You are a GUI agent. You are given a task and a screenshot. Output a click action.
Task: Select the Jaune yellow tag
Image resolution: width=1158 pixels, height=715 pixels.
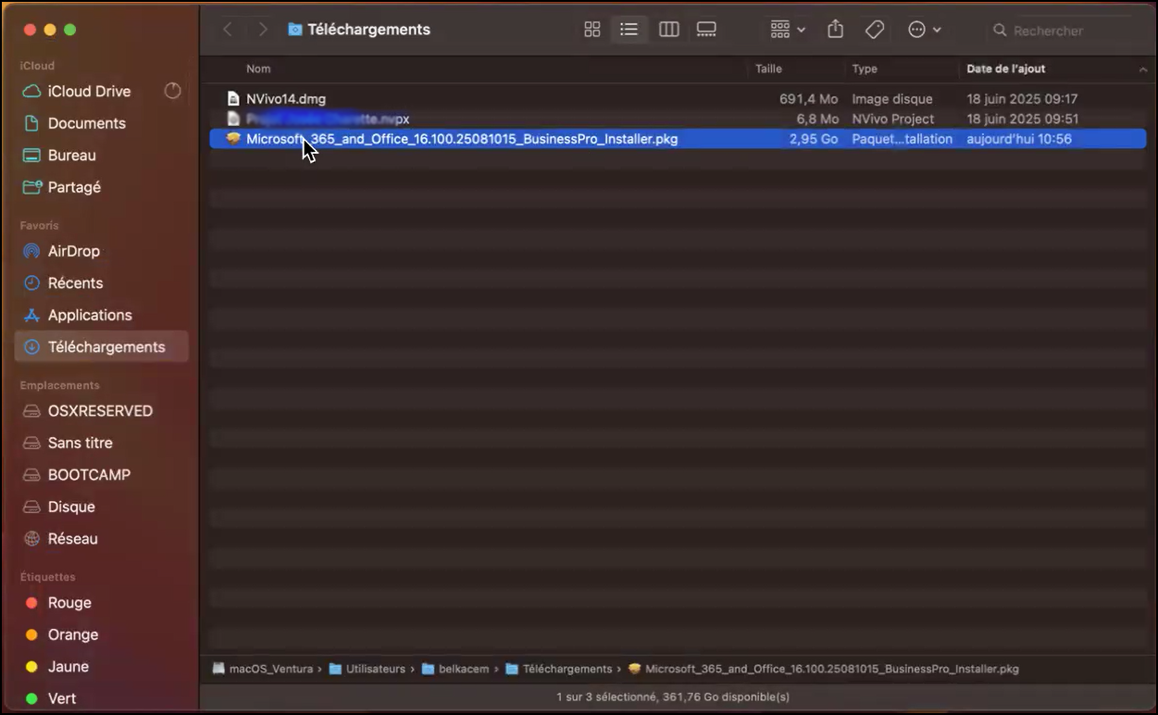click(x=68, y=667)
